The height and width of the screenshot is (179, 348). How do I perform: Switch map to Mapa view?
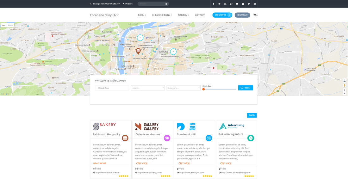point(3,25)
